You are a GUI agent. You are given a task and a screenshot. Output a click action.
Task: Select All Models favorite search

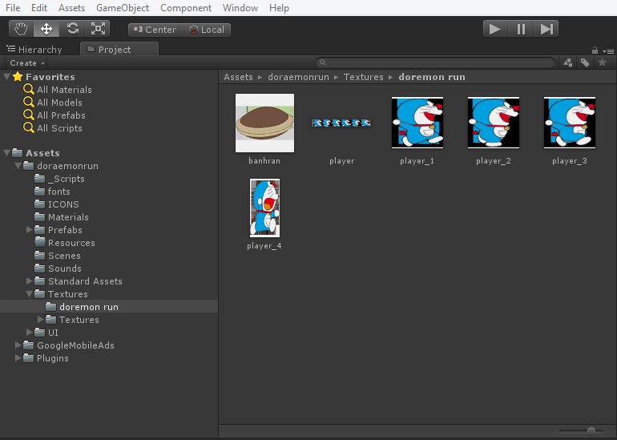click(x=59, y=103)
